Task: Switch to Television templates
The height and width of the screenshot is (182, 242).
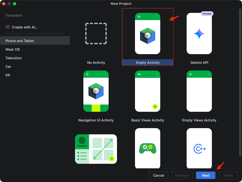Action: tap(35, 58)
